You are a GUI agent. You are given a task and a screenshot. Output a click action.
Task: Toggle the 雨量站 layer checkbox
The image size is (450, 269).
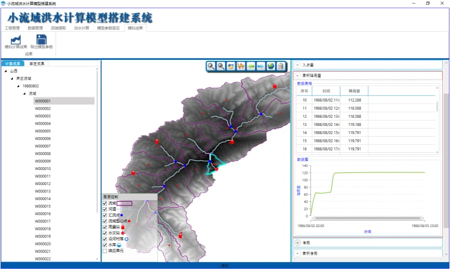(105, 227)
